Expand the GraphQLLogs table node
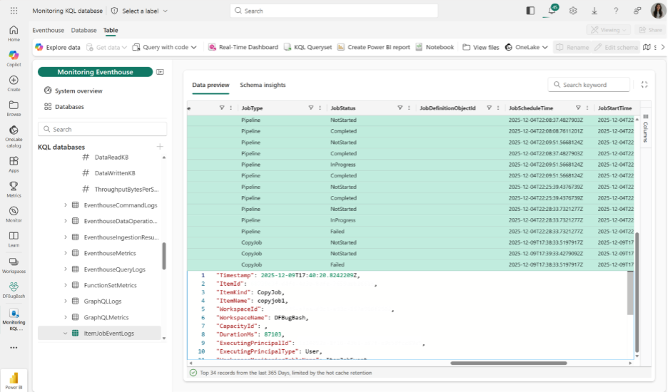Screen dimensions: 668x392 tap(65, 301)
